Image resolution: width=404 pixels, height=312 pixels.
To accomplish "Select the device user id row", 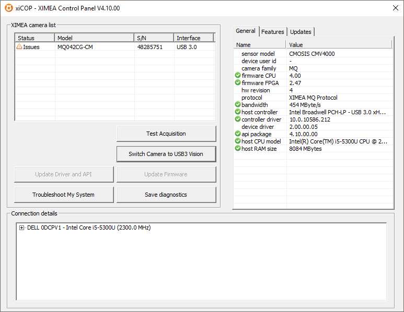I will point(313,61).
